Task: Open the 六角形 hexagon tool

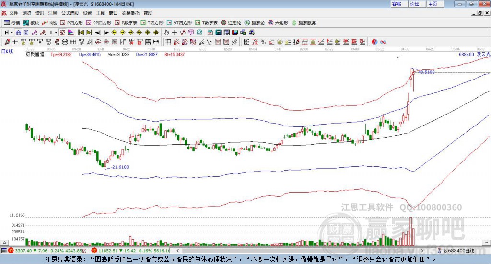Action: [x=278, y=23]
